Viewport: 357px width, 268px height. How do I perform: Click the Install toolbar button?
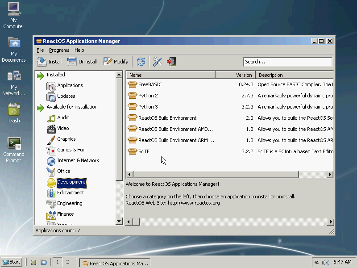pyautogui.click(x=50, y=62)
